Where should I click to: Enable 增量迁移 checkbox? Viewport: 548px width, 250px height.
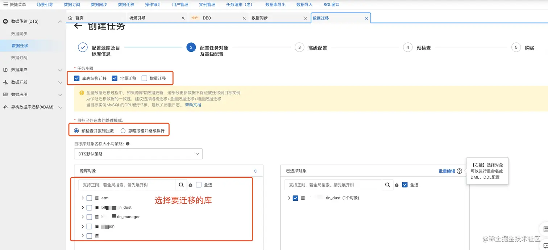click(x=144, y=78)
